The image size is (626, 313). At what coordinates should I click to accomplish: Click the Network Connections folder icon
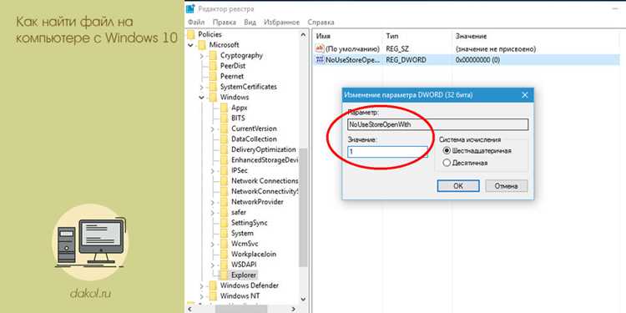pyautogui.click(x=225, y=181)
